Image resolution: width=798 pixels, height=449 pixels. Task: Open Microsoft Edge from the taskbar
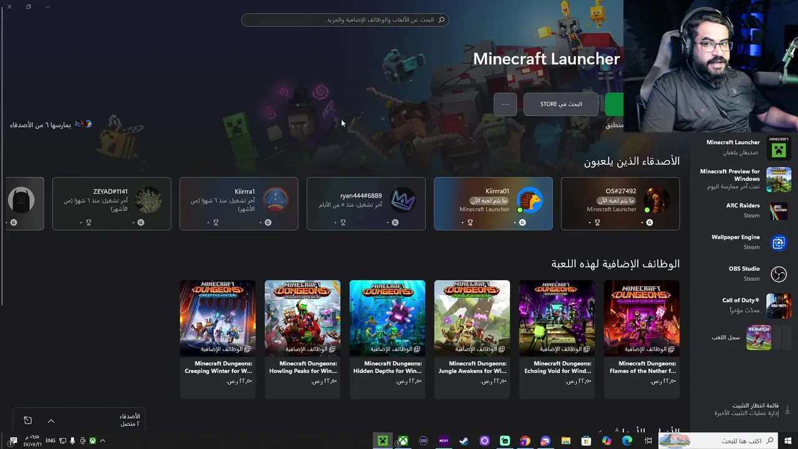627,441
